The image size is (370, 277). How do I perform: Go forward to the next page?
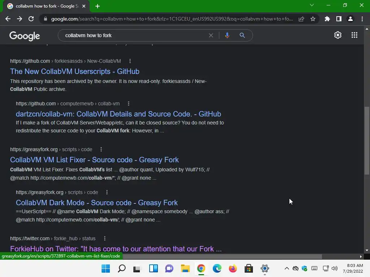coord(20,19)
